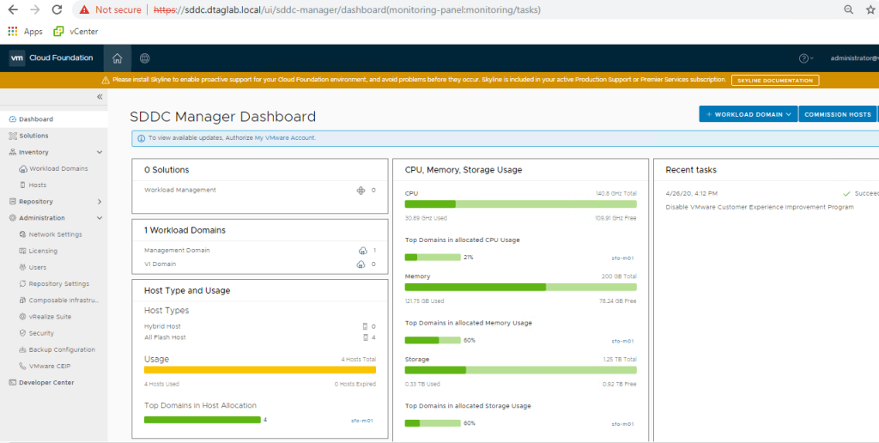
Task: Collapse the Inventory section
Action: coord(100,152)
